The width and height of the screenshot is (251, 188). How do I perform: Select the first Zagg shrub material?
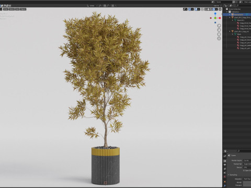[244, 23]
